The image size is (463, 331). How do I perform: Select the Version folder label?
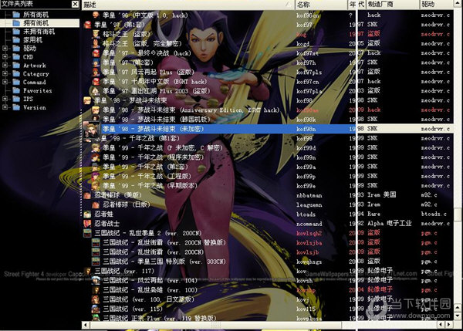pos(35,107)
